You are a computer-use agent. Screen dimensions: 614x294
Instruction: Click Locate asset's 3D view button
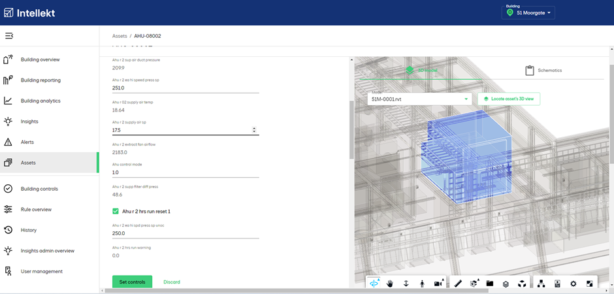pyautogui.click(x=509, y=99)
